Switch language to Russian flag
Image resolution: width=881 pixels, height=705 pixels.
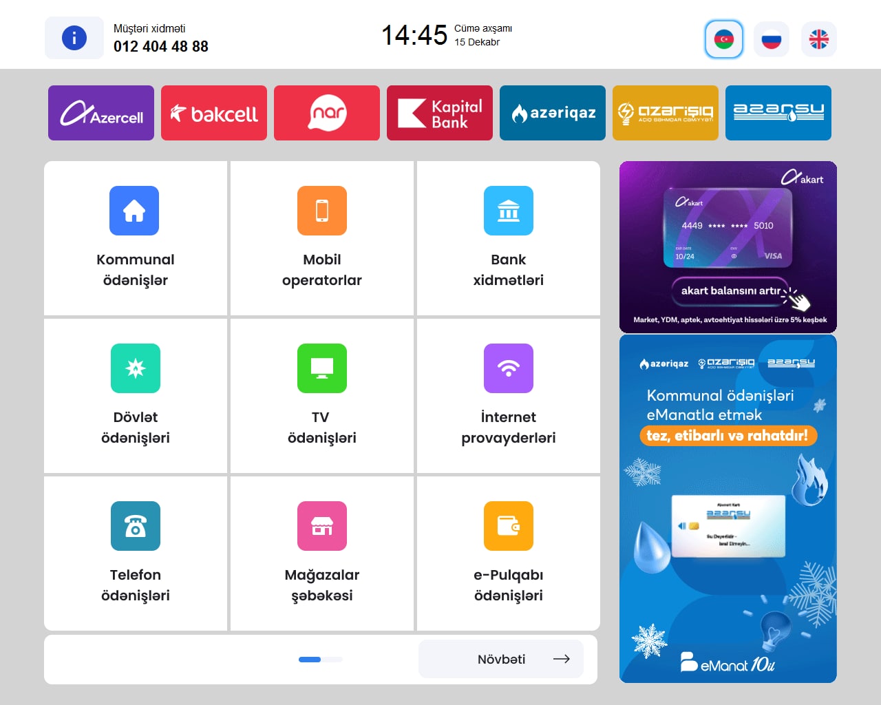[x=771, y=39]
